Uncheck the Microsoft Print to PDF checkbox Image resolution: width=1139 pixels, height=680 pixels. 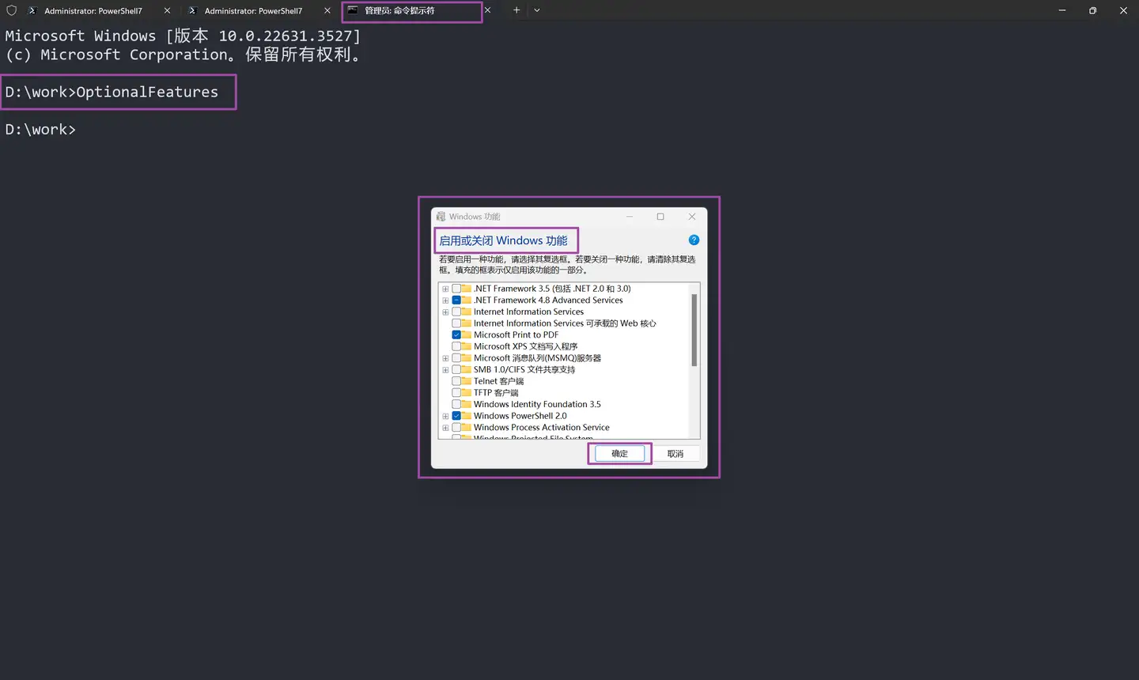456,335
